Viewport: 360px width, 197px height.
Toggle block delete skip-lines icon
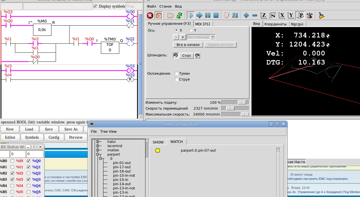(x=227, y=16)
